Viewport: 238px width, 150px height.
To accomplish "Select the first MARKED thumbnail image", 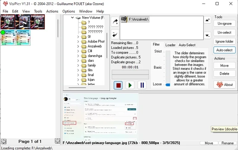I will (x=8, y=22).
